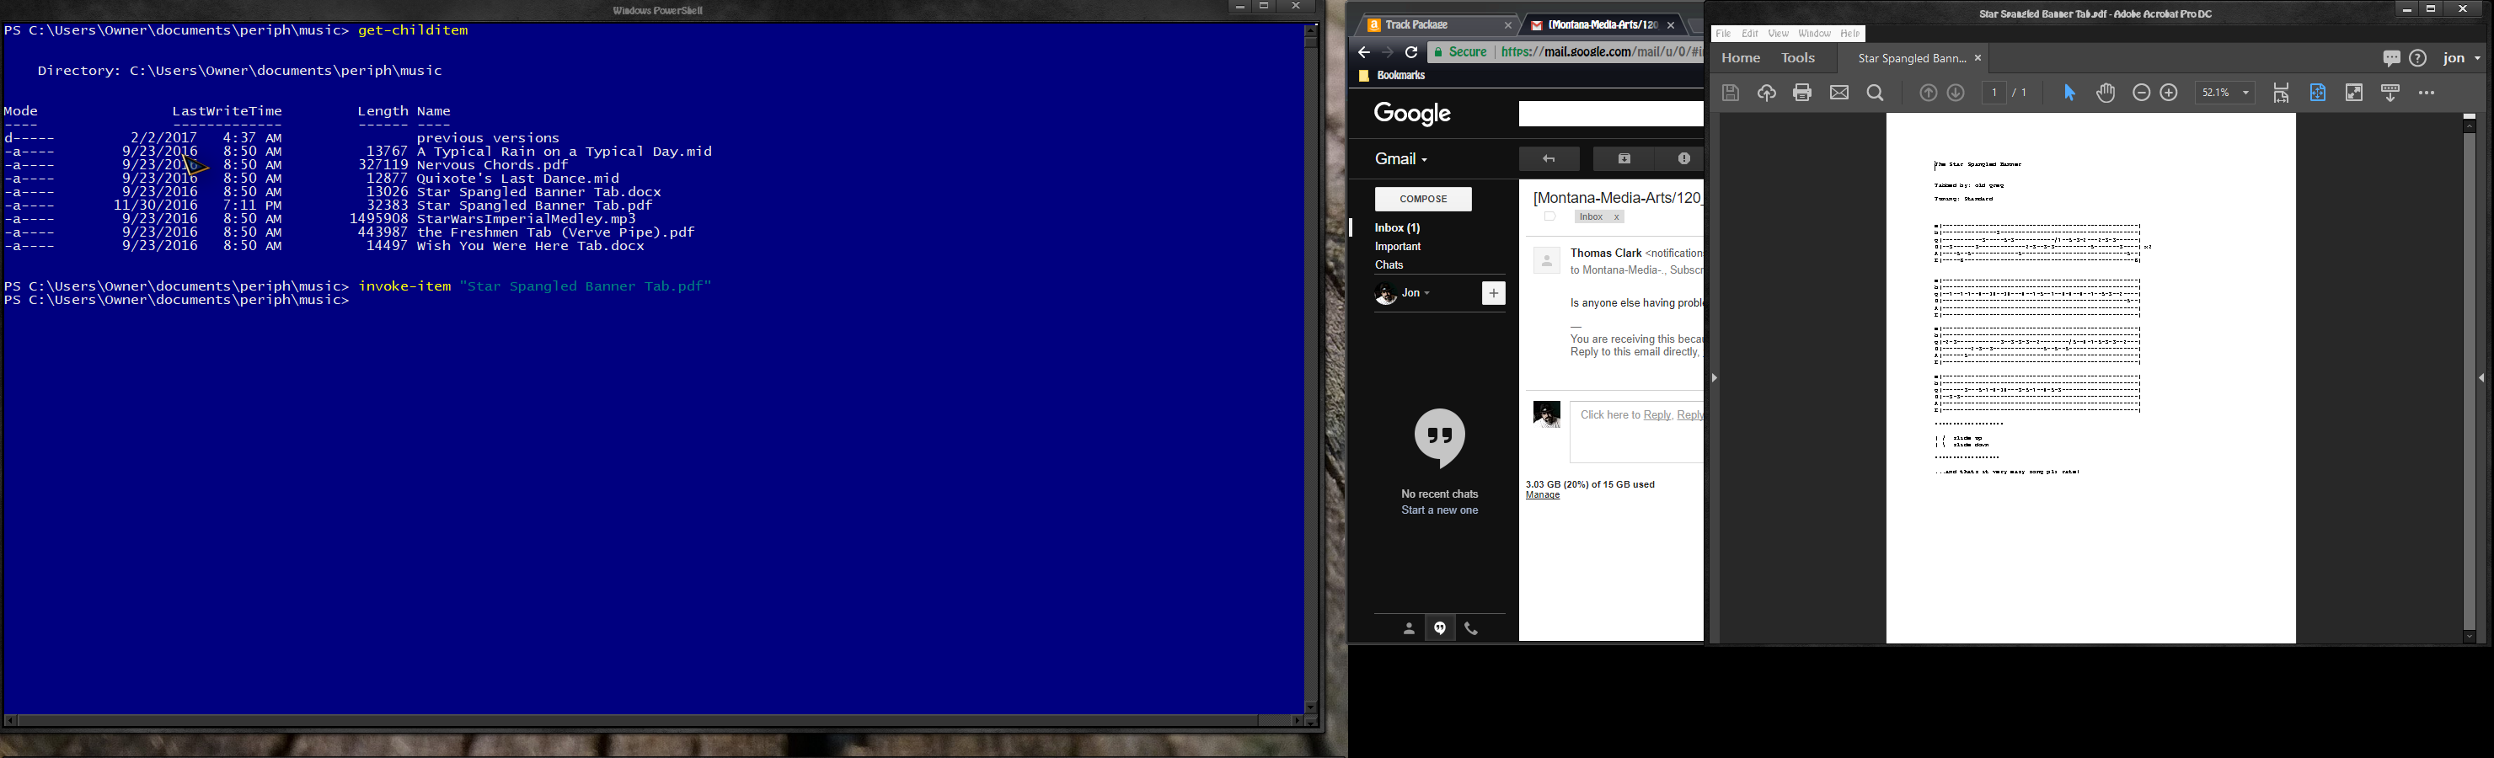
Task: Enable the Selection arrow tool
Action: click(x=2070, y=92)
